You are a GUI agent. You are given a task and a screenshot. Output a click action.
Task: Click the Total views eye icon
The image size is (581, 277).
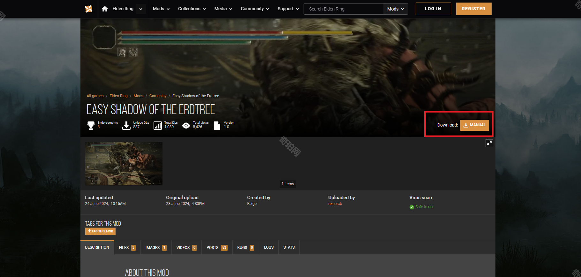click(x=186, y=126)
